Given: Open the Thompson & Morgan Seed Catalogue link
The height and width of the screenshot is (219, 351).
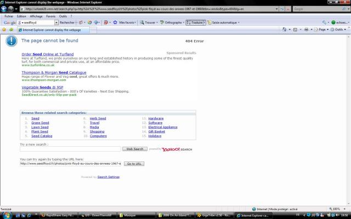Looking at the screenshot, I should pos(54,72).
